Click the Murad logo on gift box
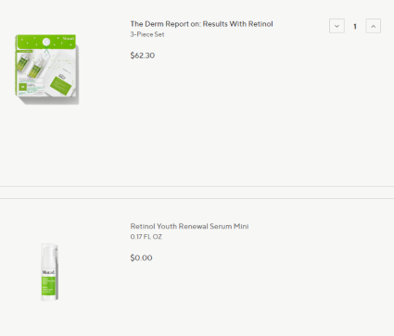The image size is (394, 336). point(69,39)
